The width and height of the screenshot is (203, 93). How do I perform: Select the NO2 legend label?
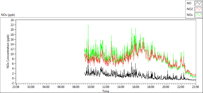(190, 9)
